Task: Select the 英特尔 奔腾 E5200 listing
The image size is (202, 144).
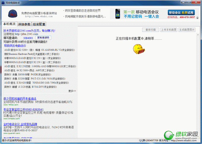Action: (35, 79)
